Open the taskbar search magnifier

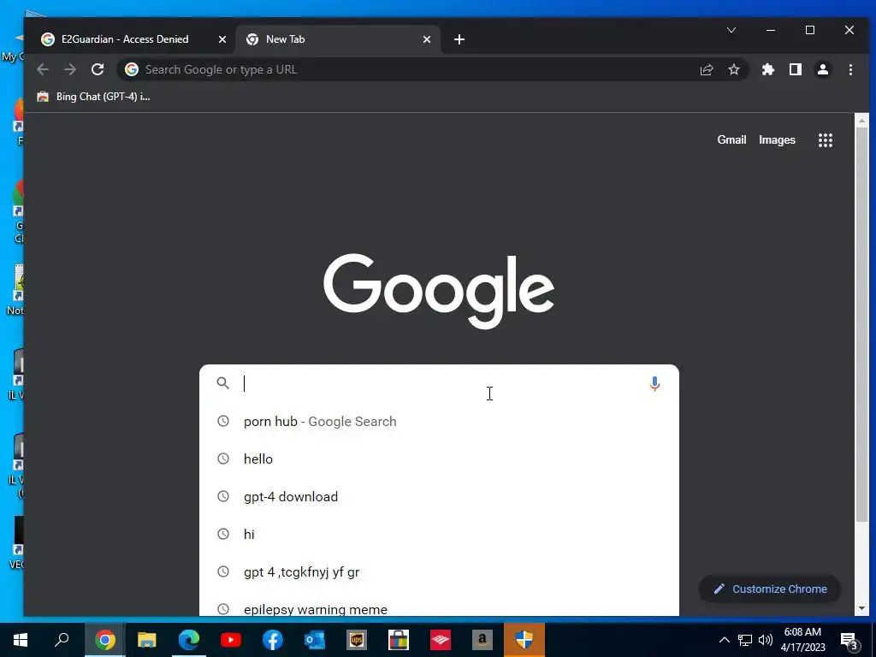[x=62, y=640]
